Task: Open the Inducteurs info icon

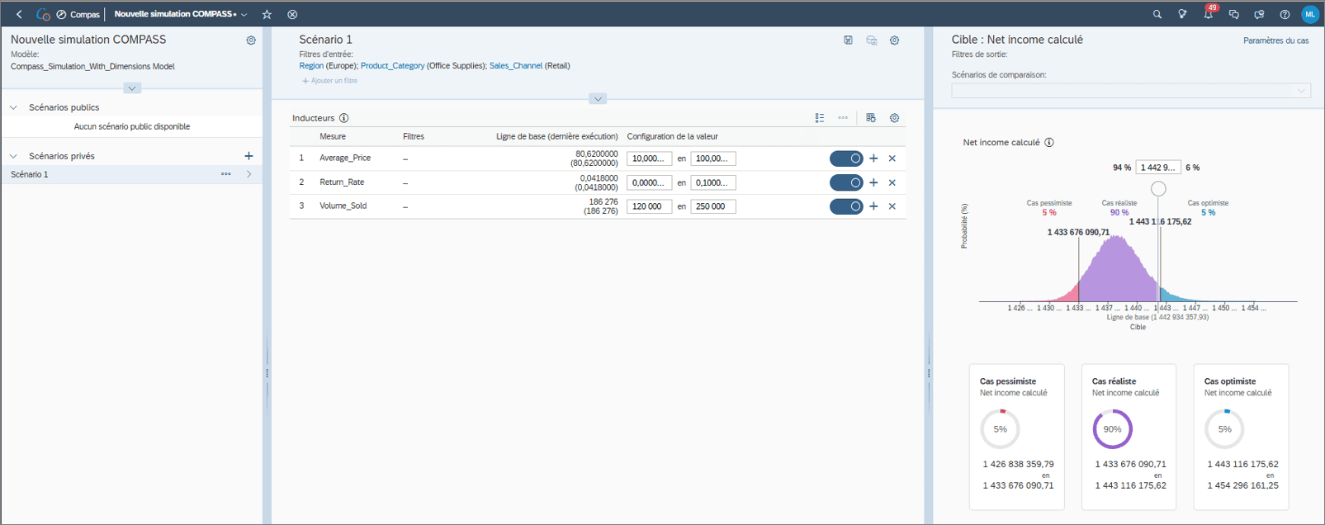Action: (x=343, y=118)
